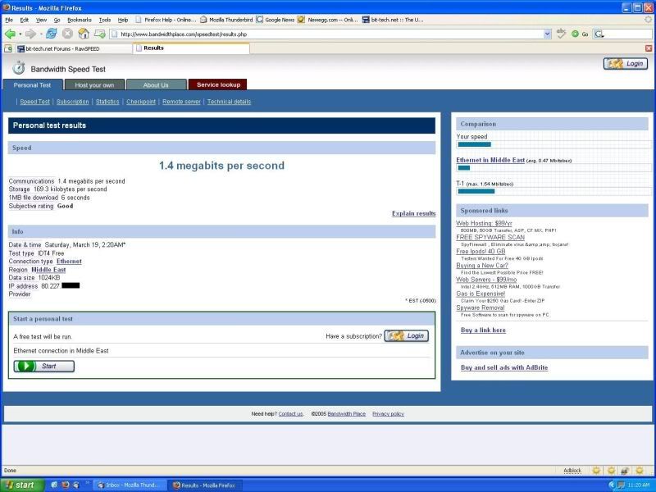
Task: Click the green Go button
Action: click(x=580, y=34)
